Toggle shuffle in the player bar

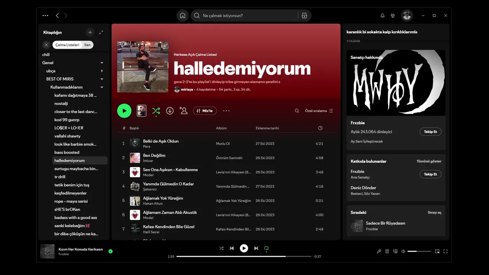point(221,248)
